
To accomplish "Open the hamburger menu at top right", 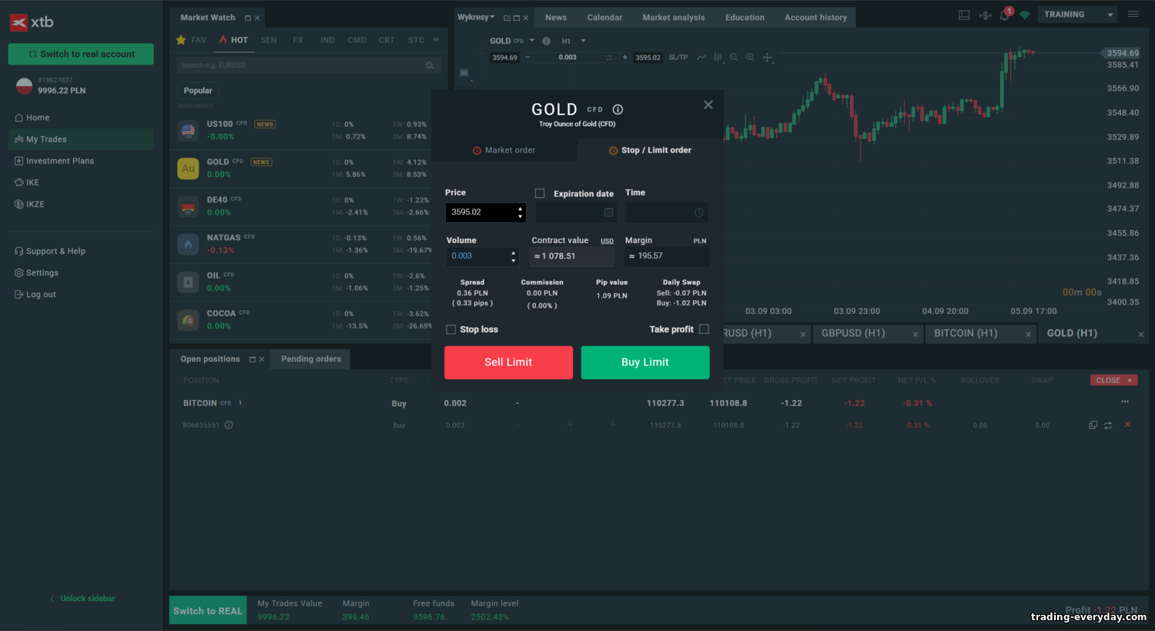I will pyautogui.click(x=1133, y=15).
